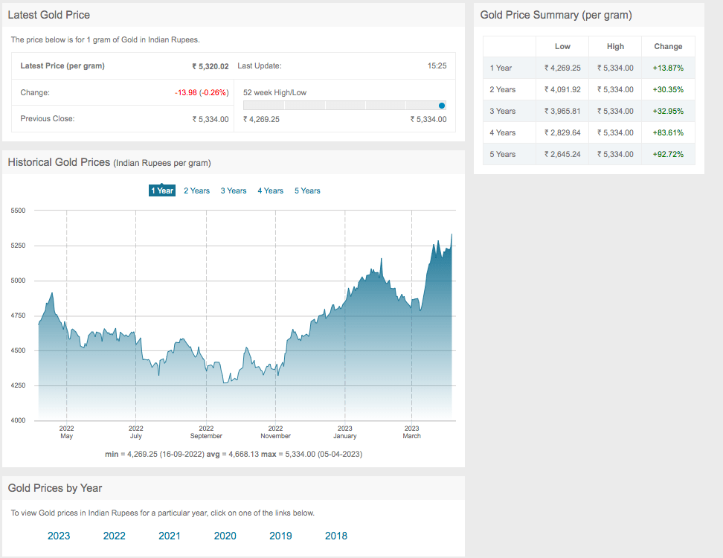723x558 pixels.
Task: Click the 2022 May axis label
Action: point(66,432)
